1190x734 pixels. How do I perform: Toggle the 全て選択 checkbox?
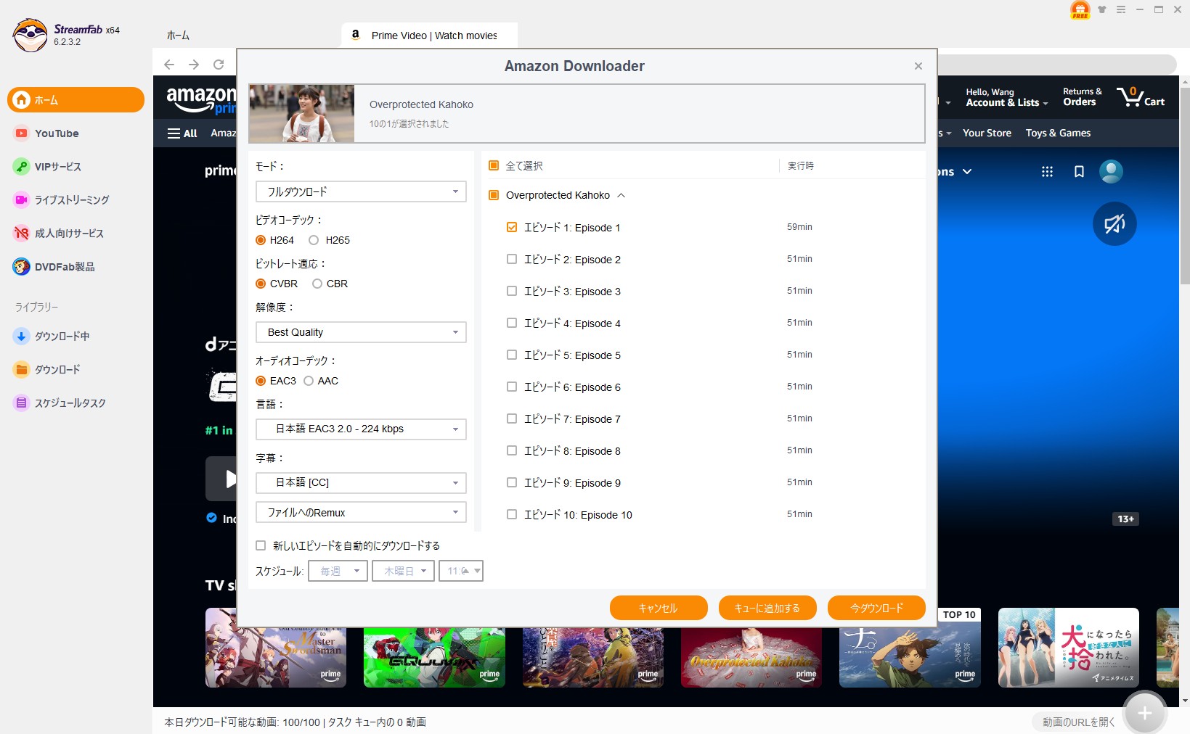tap(494, 165)
